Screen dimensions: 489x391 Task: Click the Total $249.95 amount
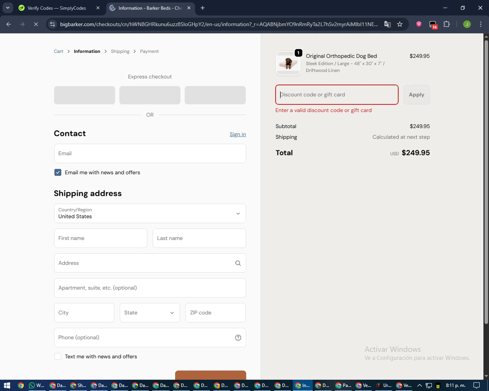tap(416, 152)
